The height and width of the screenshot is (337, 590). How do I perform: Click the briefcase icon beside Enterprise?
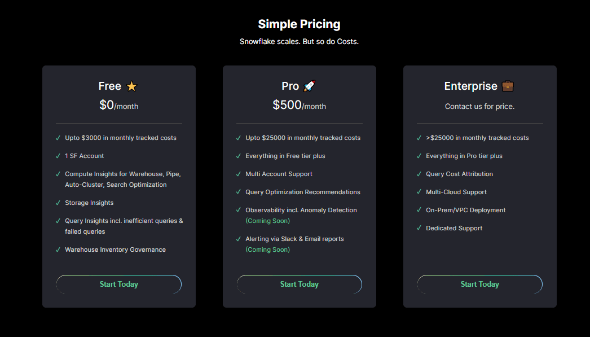(x=507, y=86)
